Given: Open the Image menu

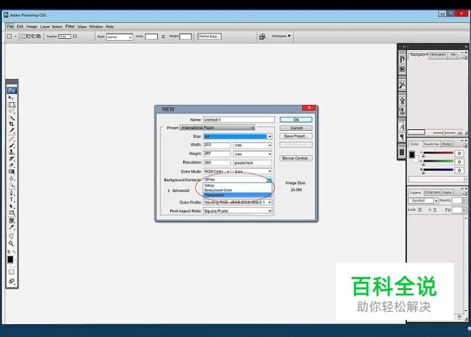Looking at the screenshot, I should click(x=31, y=27).
